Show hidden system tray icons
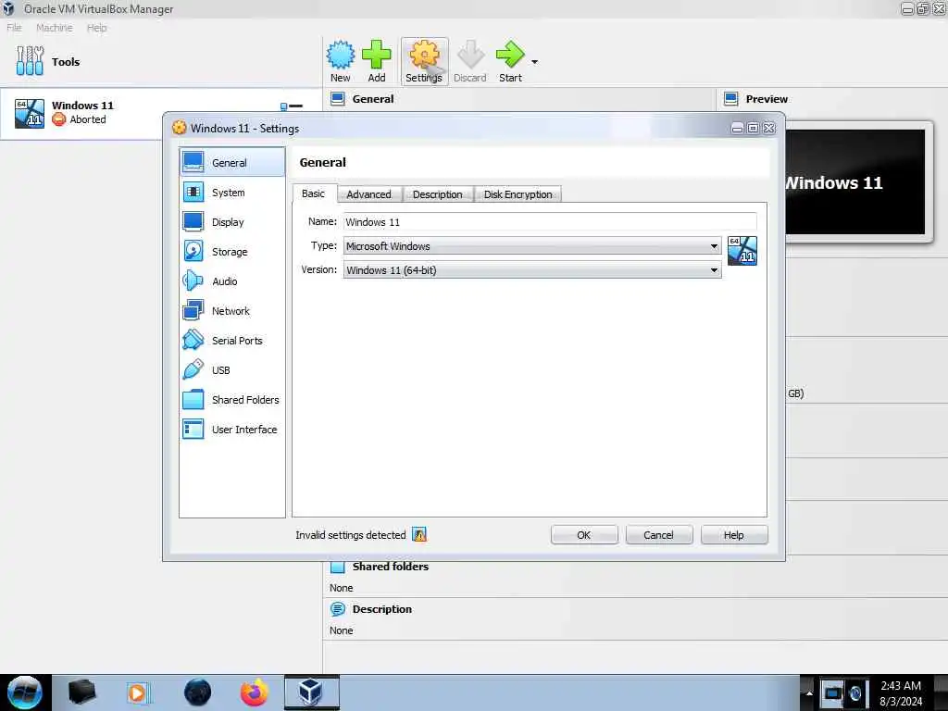 coord(809,692)
